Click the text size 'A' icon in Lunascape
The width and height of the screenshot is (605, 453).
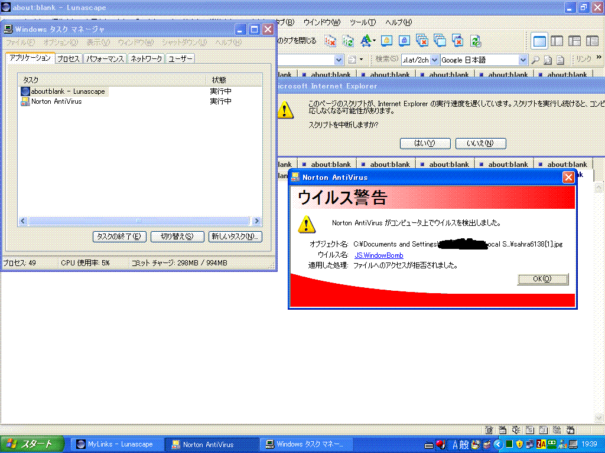point(366,41)
